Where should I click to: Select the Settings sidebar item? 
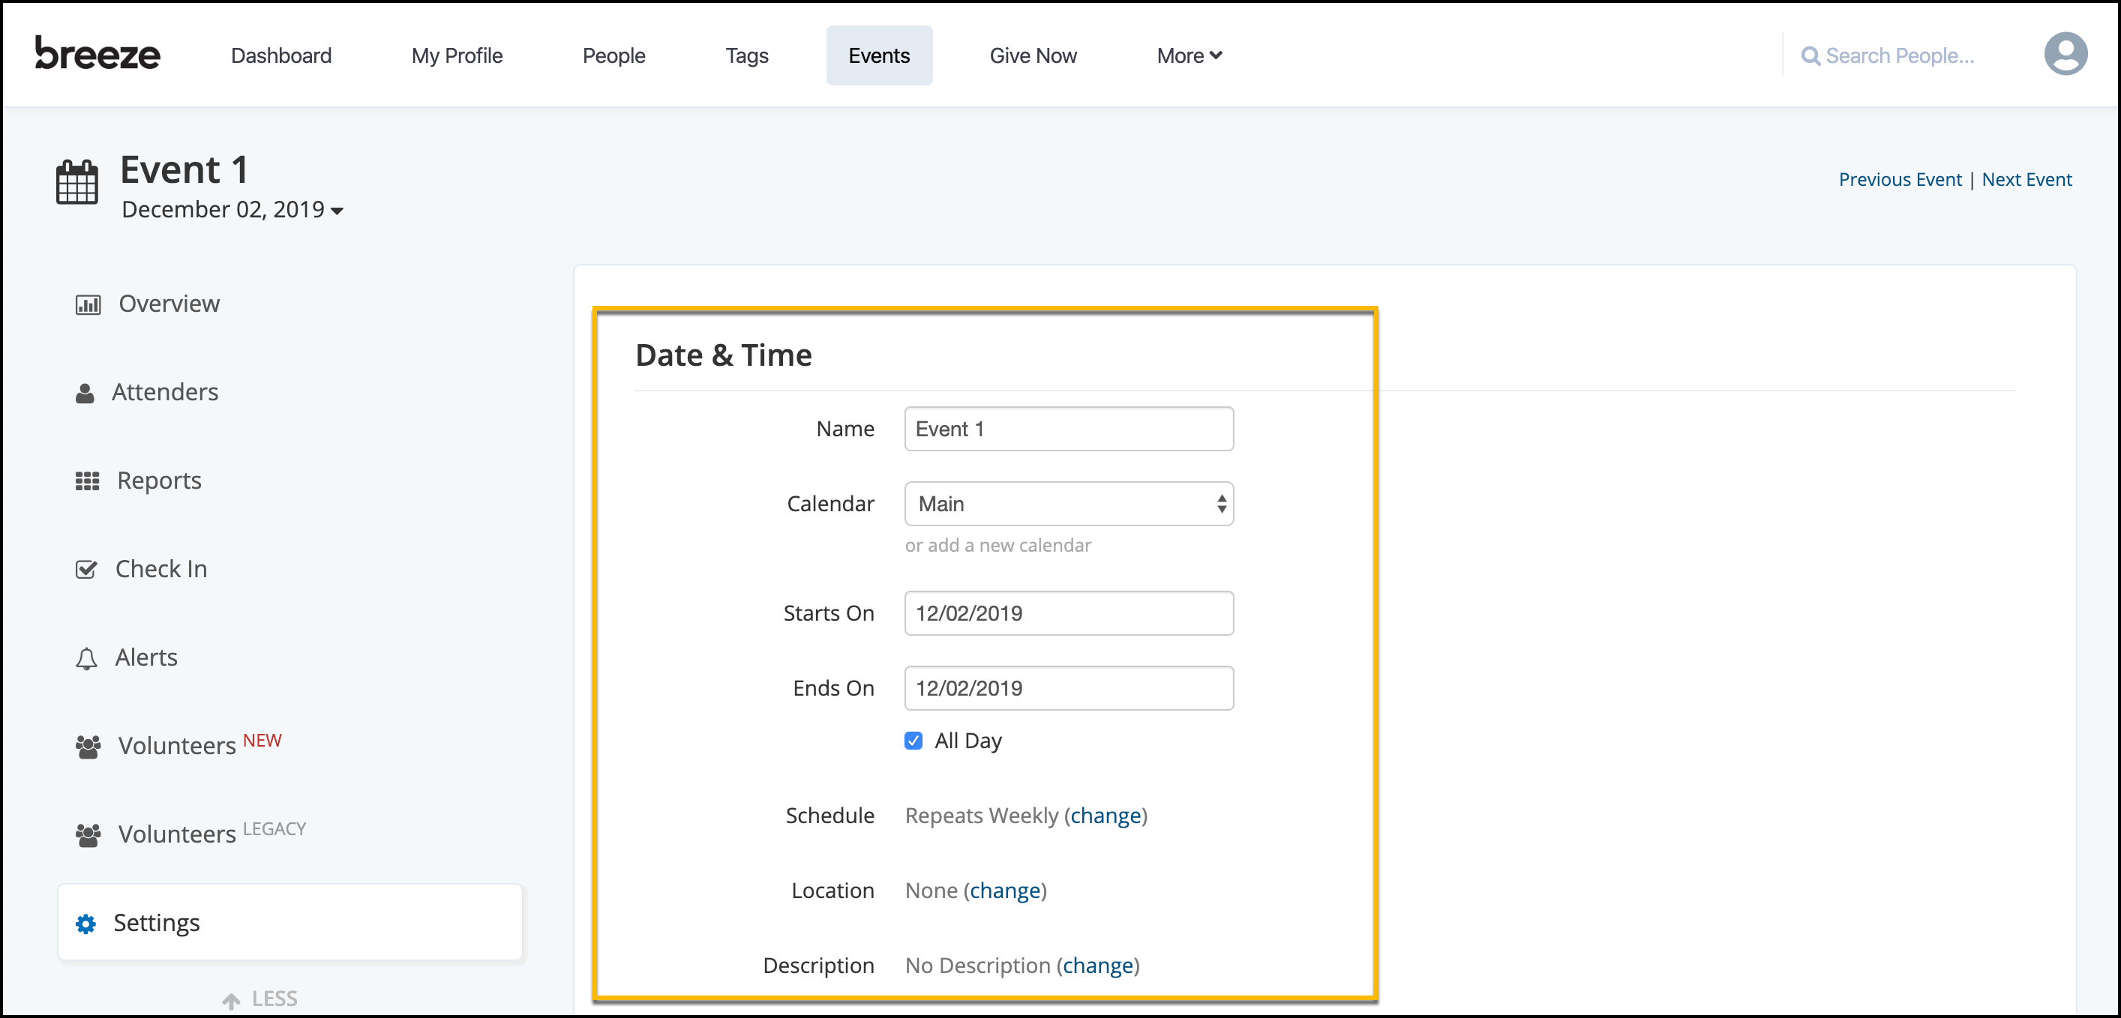[289, 922]
